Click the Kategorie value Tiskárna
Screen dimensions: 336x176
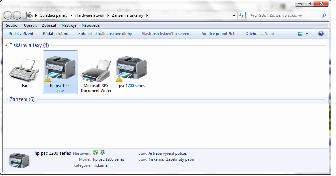tap(100, 165)
